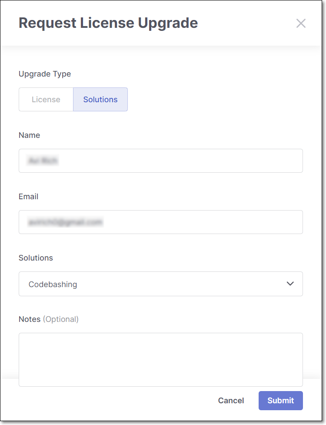Click the Name field label
Viewport: 326px width, 425px height.
point(29,135)
